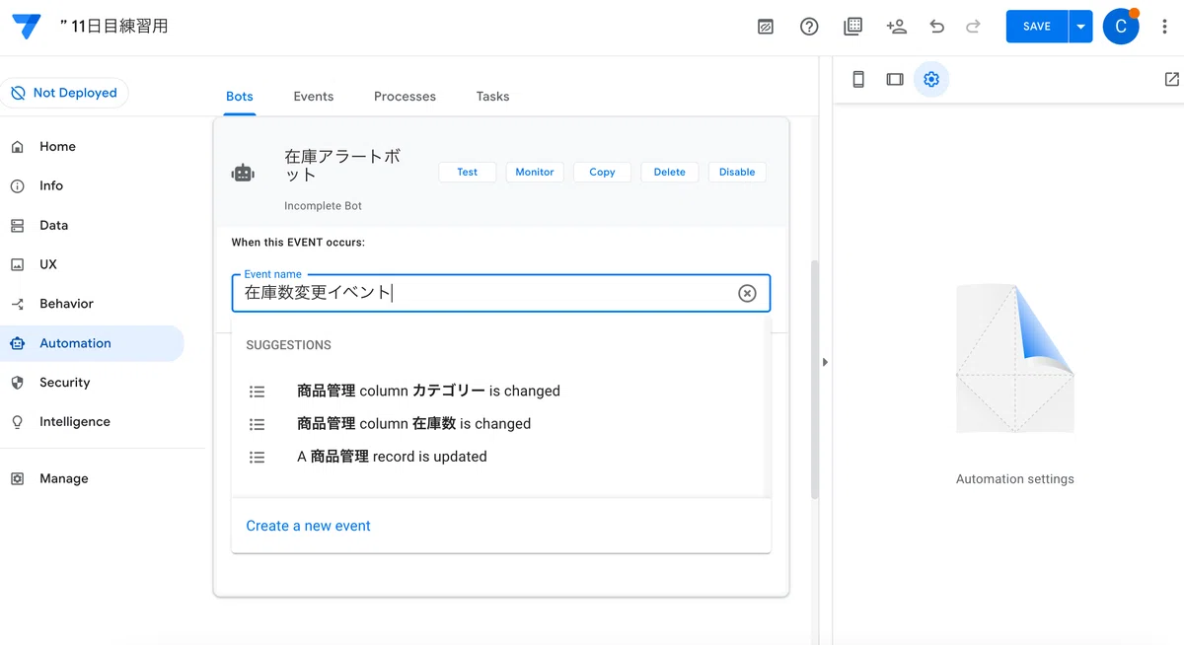The image size is (1184, 645).
Task: Open the user account avatar C
Action: [x=1121, y=27]
